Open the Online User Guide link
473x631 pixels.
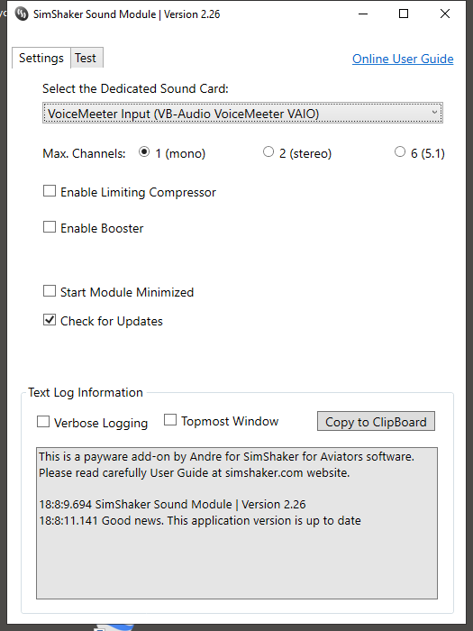(403, 59)
